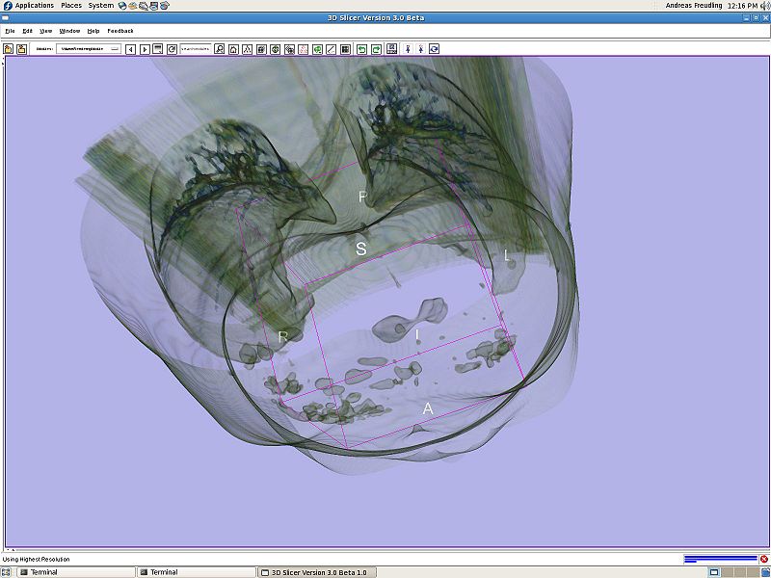Viewport: 771px width, 578px height.
Task: Open the View menu
Action: coord(45,31)
